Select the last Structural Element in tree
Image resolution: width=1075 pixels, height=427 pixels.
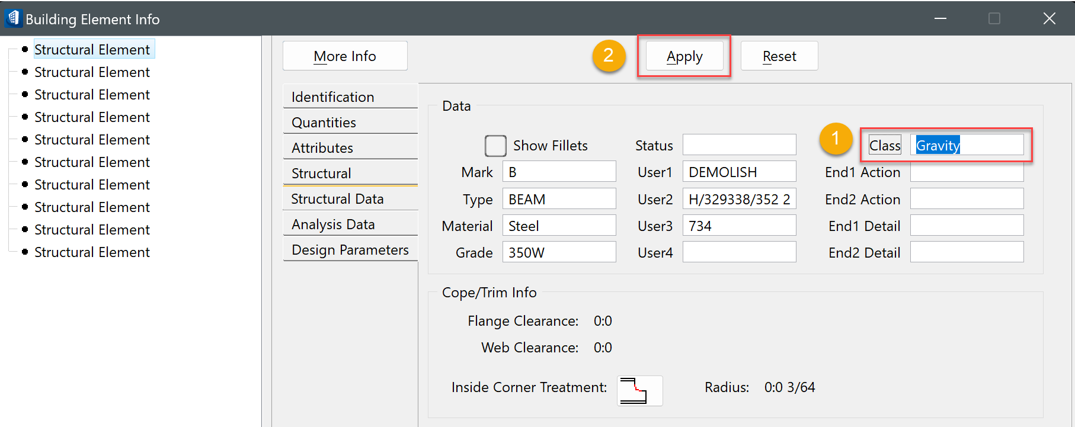click(x=92, y=252)
